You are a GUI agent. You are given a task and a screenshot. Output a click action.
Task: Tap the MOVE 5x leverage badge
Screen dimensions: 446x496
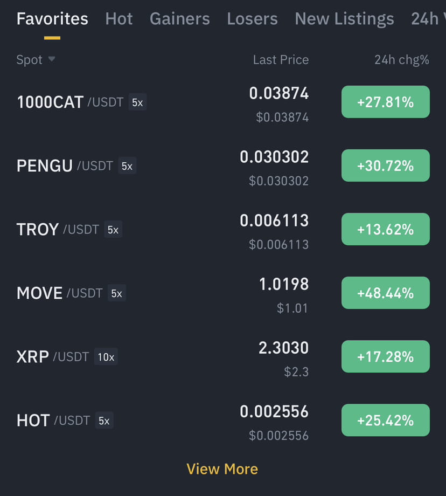117,293
